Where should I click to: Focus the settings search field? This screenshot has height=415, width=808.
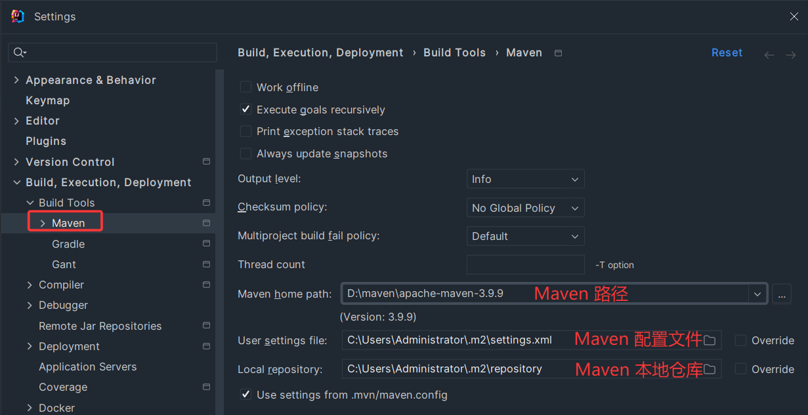(113, 52)
